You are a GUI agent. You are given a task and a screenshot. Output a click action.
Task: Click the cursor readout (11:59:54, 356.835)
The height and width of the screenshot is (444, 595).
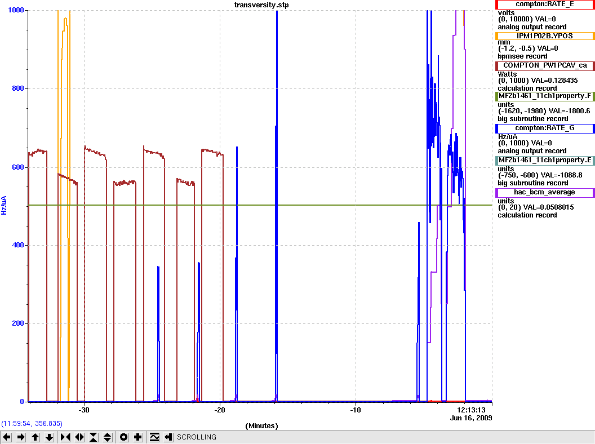[x=32, y=424]
